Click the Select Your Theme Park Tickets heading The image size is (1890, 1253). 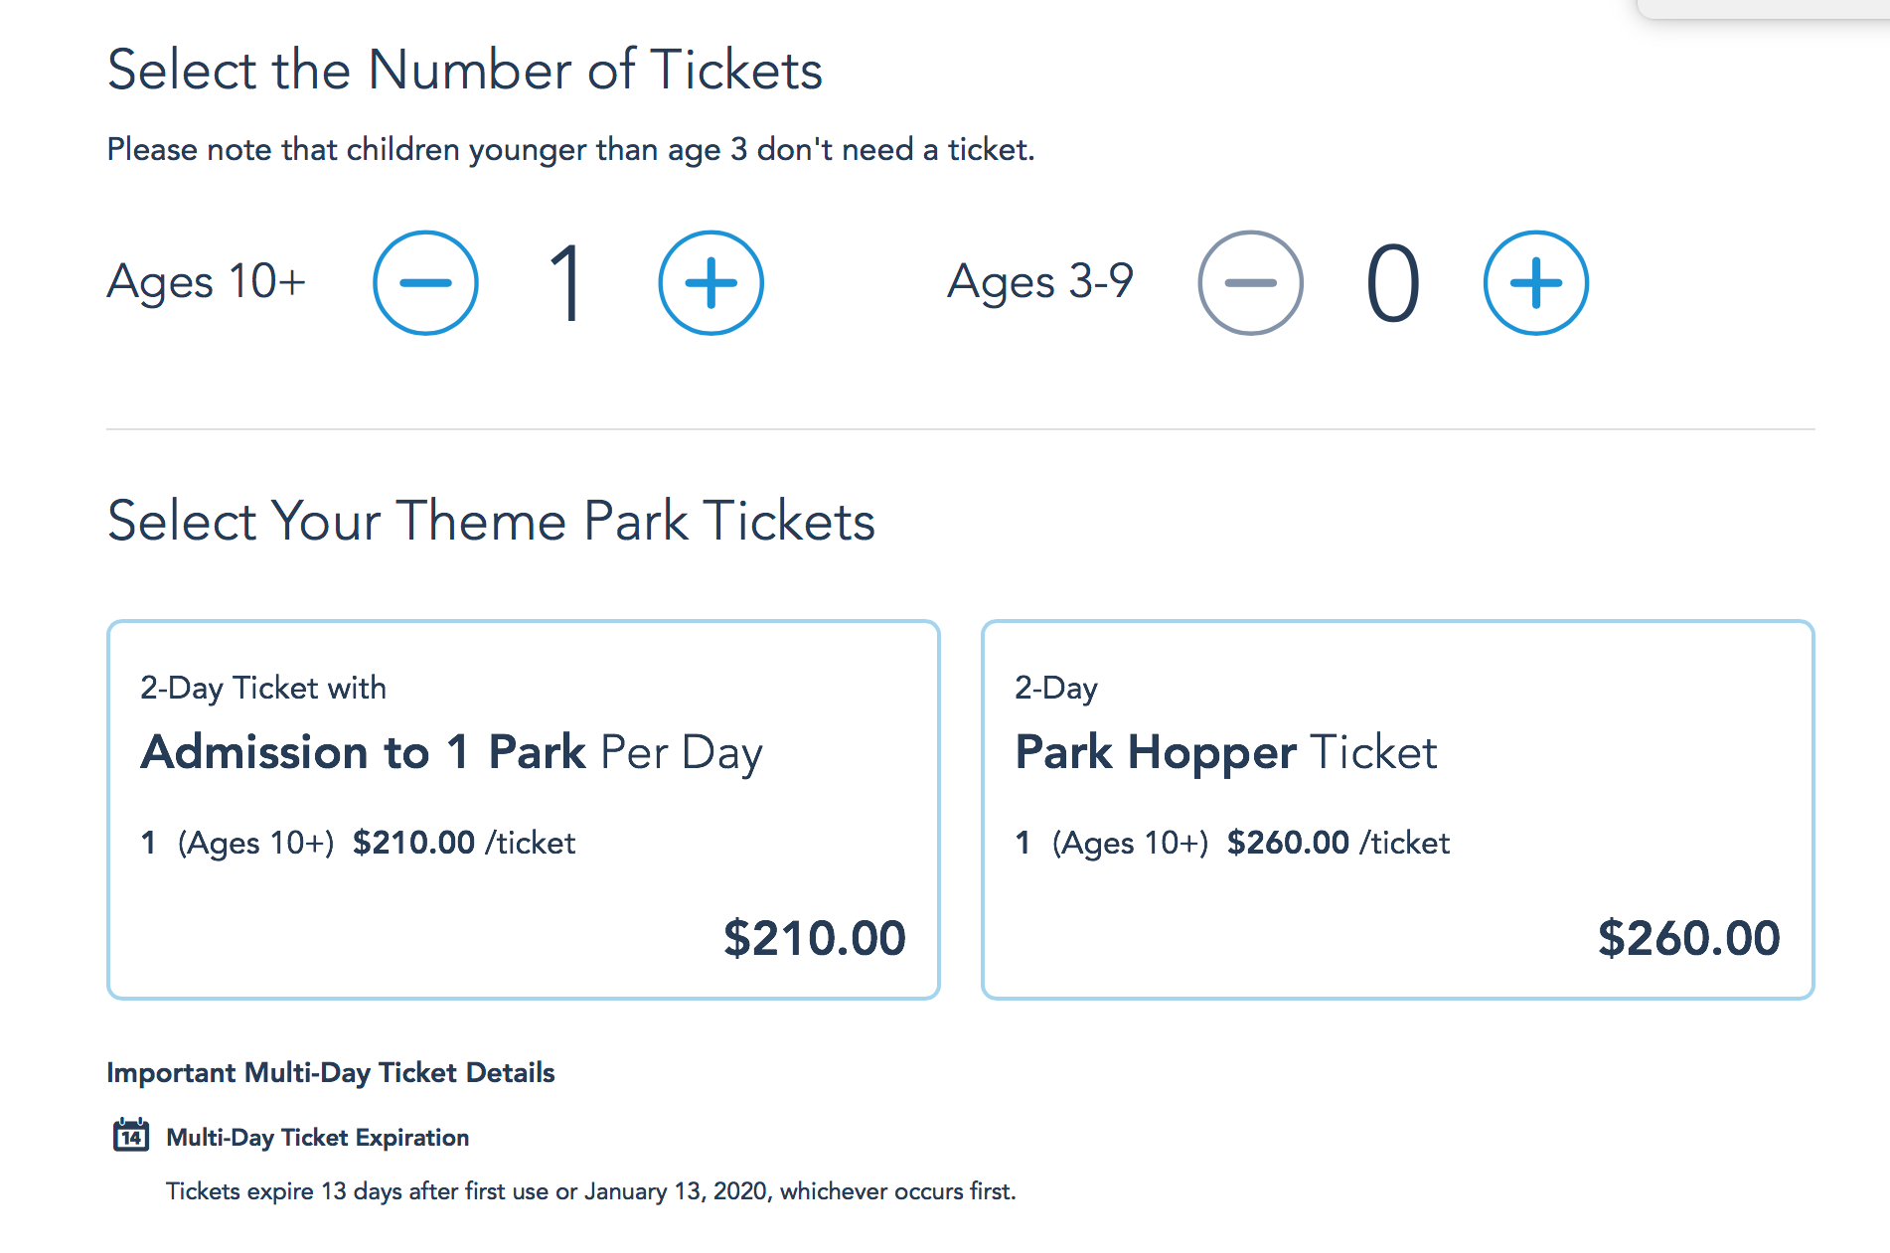click(x=491, y=520)
